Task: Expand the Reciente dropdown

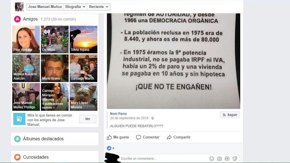Action: click(99, 7)
